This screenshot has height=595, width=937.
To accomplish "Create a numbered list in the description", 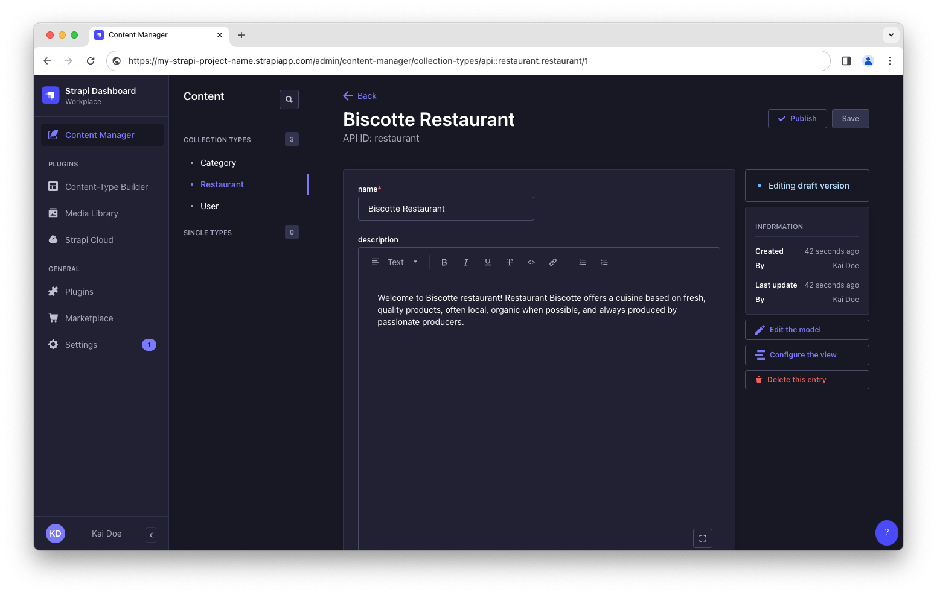I will click(x=604, y=262).
